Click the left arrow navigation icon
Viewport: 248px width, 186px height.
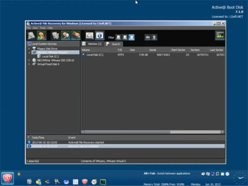pos(148,37)
